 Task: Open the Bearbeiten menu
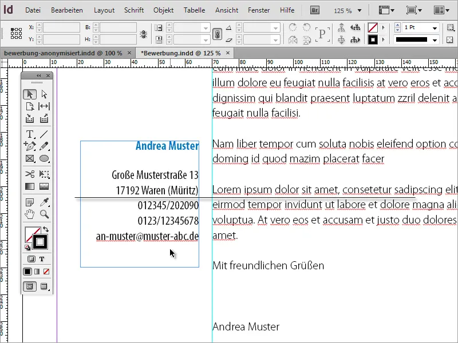coord(67,10)
